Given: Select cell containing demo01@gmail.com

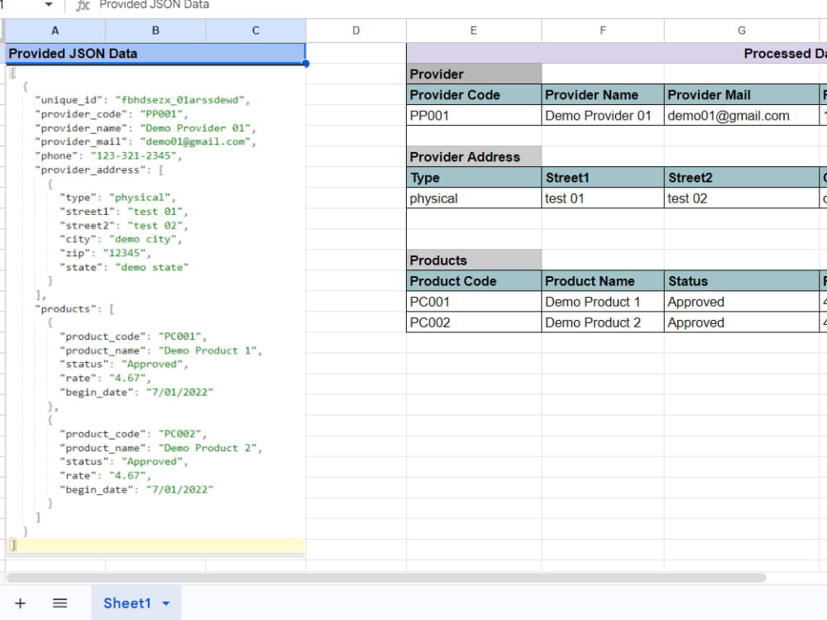Looking at the screenshot, I should click(742, 116).
